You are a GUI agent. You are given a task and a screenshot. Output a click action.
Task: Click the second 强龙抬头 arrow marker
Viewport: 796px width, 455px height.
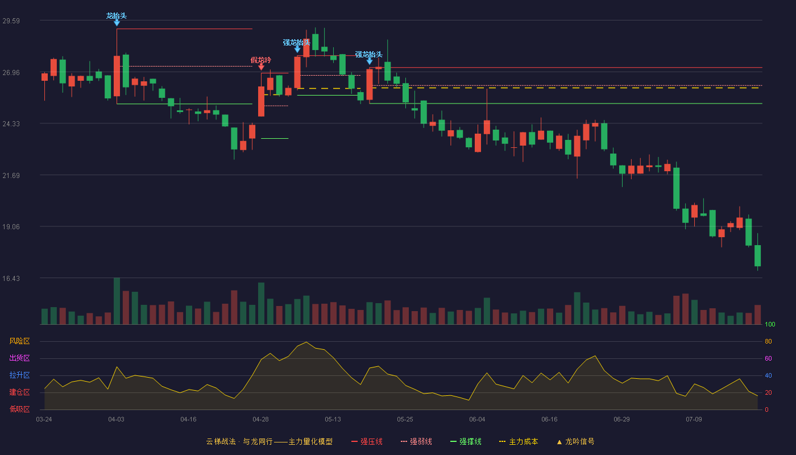[370, 61]
